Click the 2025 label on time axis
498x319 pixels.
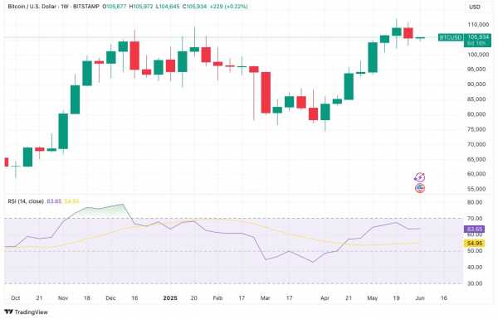[170, 298]
